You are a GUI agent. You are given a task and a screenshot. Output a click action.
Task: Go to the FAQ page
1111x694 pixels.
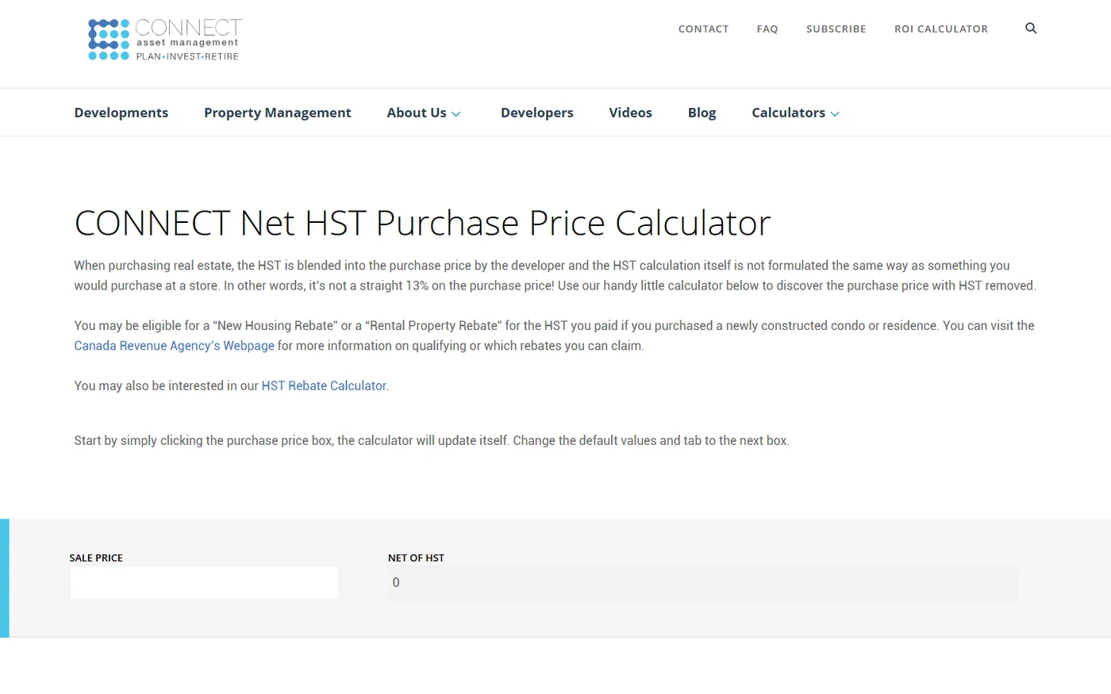(x=767, y=29)
